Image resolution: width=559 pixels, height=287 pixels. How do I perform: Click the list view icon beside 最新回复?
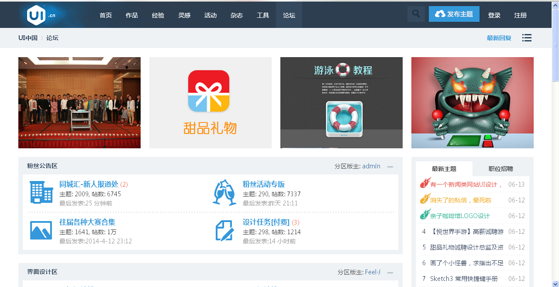pos(527,38)
